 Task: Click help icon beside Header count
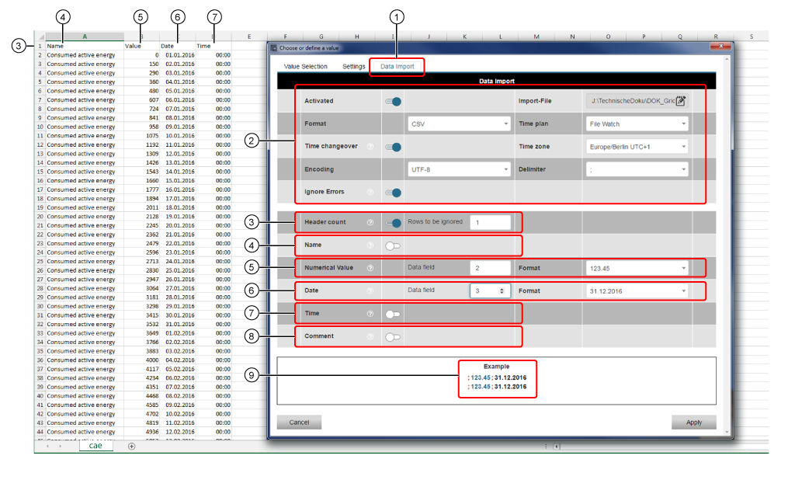pos(370,222)
